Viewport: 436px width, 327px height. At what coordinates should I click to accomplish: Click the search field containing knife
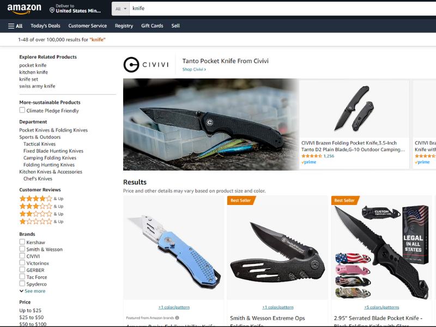pyautogui.click(x=282, y=9)
